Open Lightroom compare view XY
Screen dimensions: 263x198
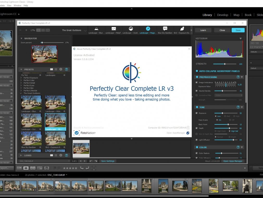click(33, 168)
